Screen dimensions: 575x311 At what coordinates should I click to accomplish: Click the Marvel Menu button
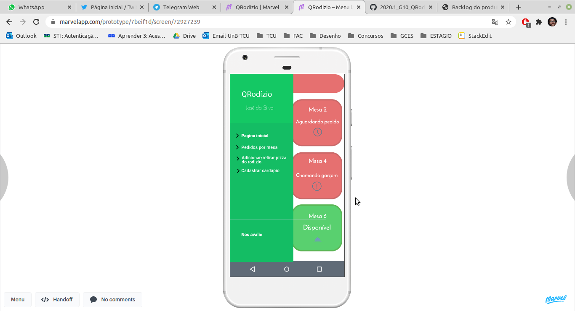18,300
